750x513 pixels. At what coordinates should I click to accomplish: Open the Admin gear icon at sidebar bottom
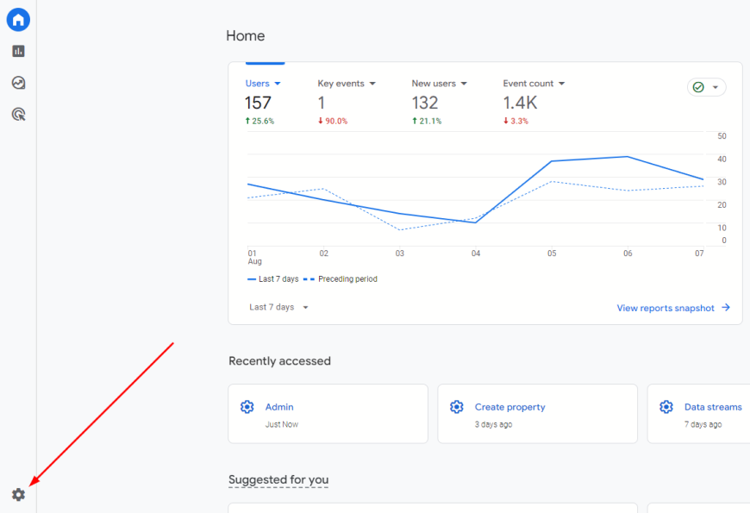tap(18, 494)
